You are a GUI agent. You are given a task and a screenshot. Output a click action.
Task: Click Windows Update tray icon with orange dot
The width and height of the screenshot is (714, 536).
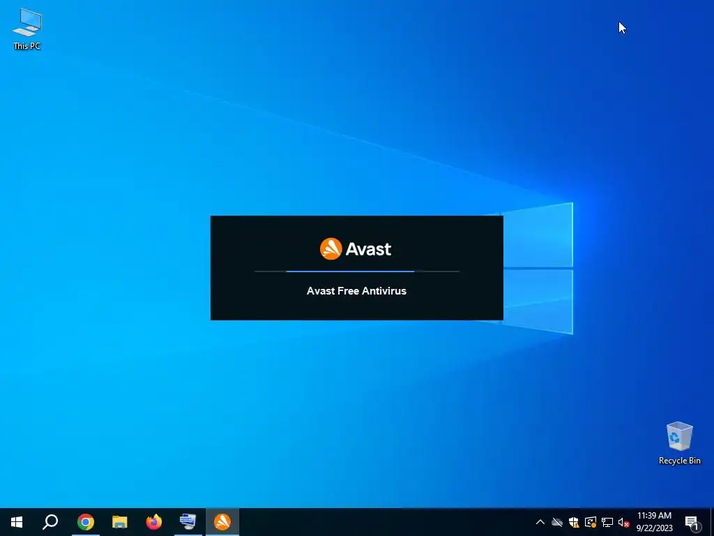click(591, 522)
